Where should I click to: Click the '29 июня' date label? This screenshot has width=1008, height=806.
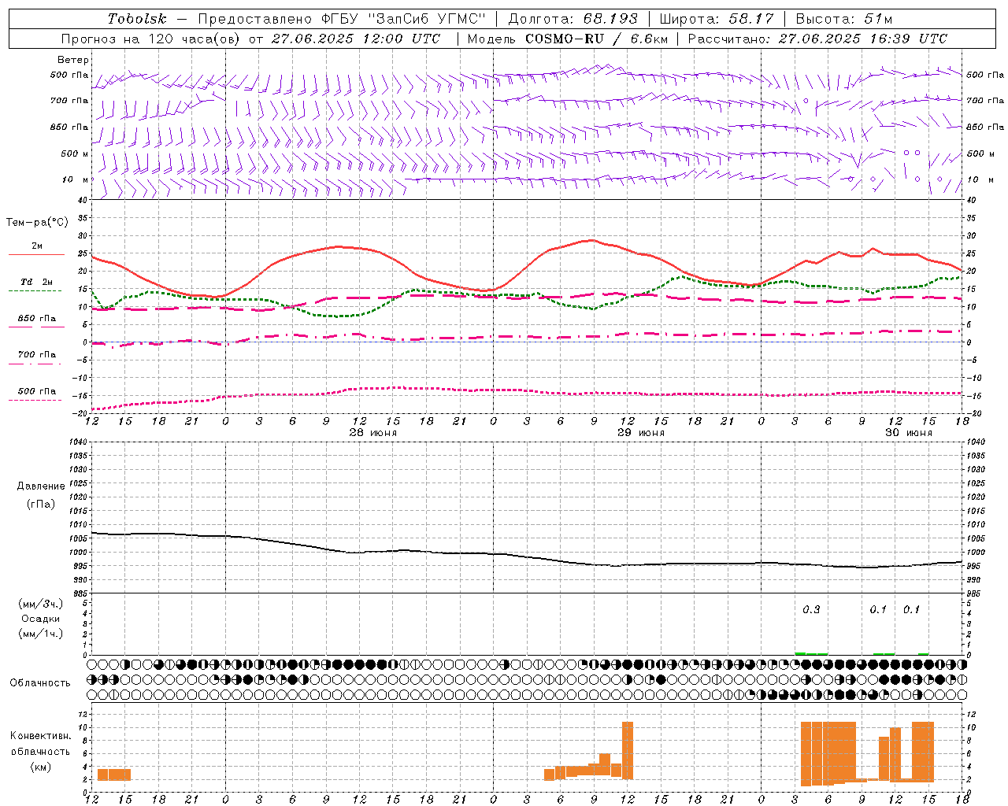[641, 433]
